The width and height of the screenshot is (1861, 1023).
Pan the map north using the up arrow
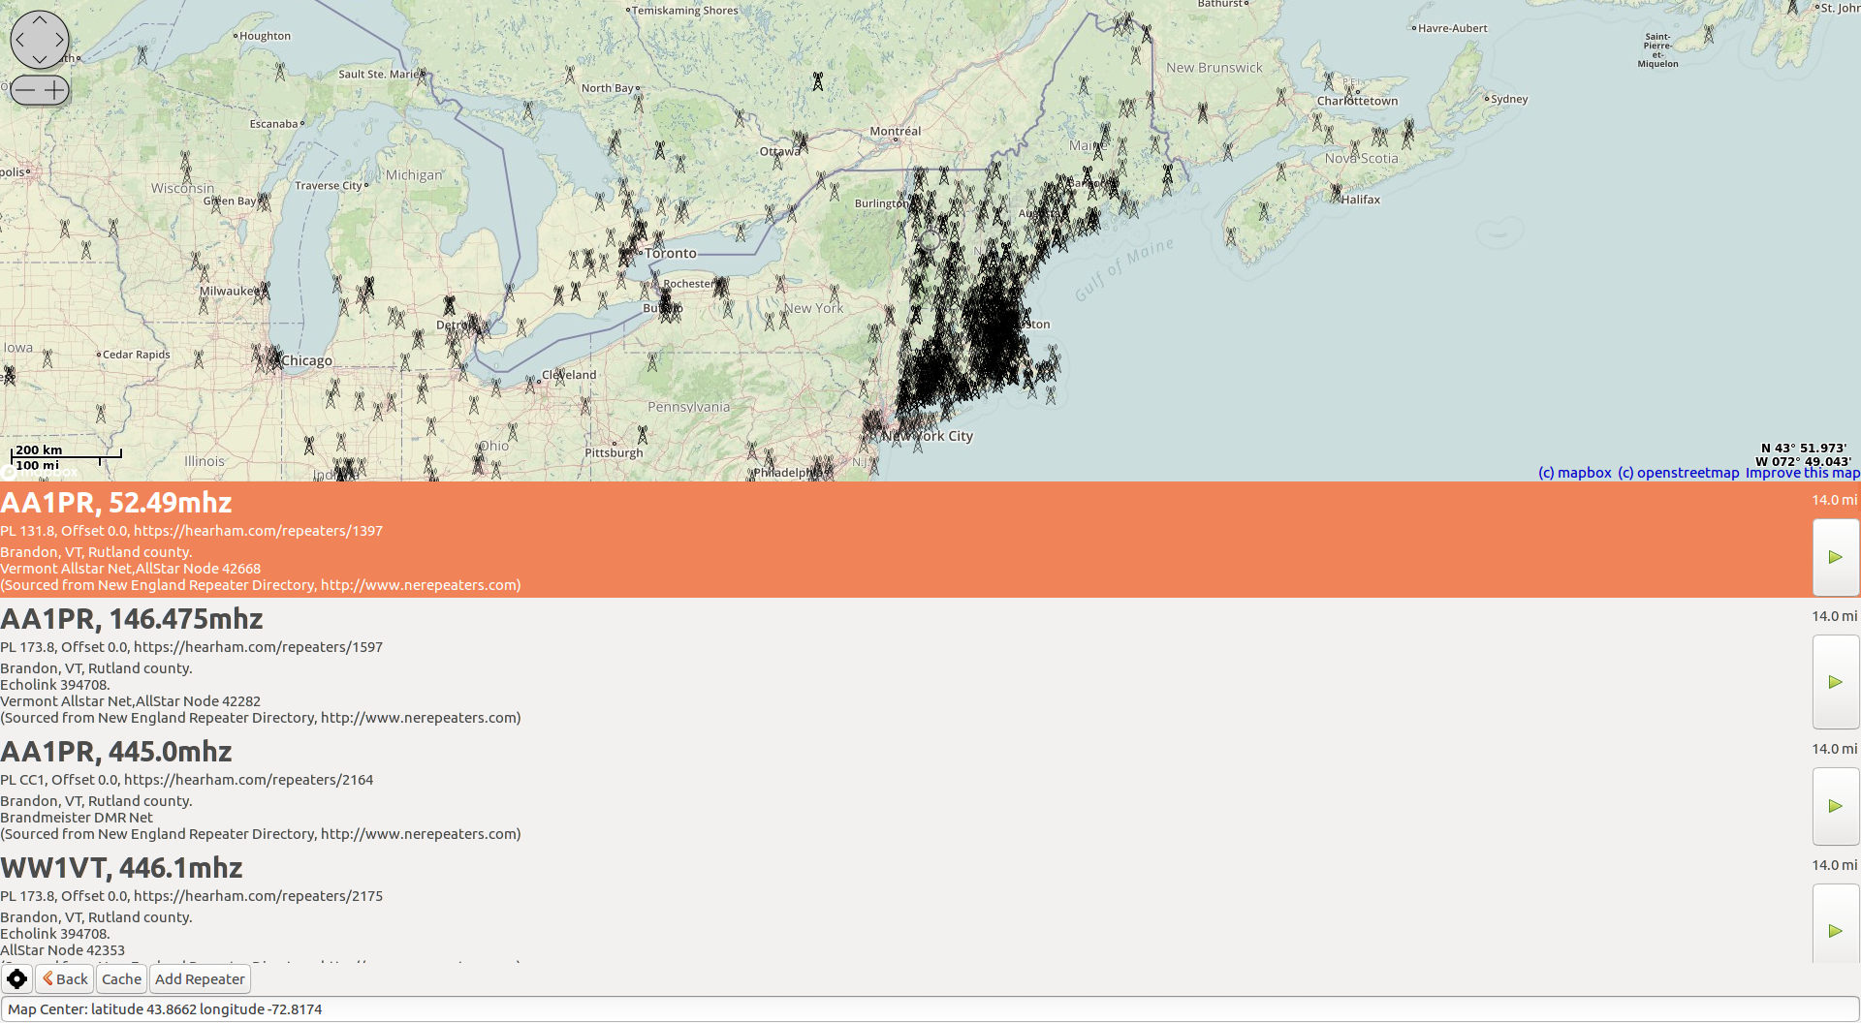coord(40,17)
